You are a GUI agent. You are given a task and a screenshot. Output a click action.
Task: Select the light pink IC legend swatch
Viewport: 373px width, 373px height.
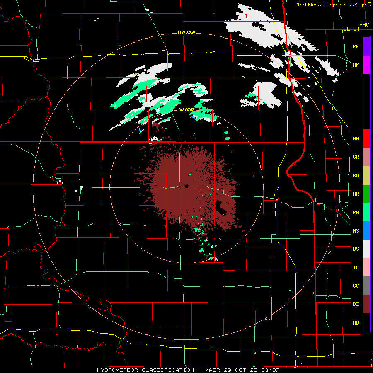[x=366, y=267]
